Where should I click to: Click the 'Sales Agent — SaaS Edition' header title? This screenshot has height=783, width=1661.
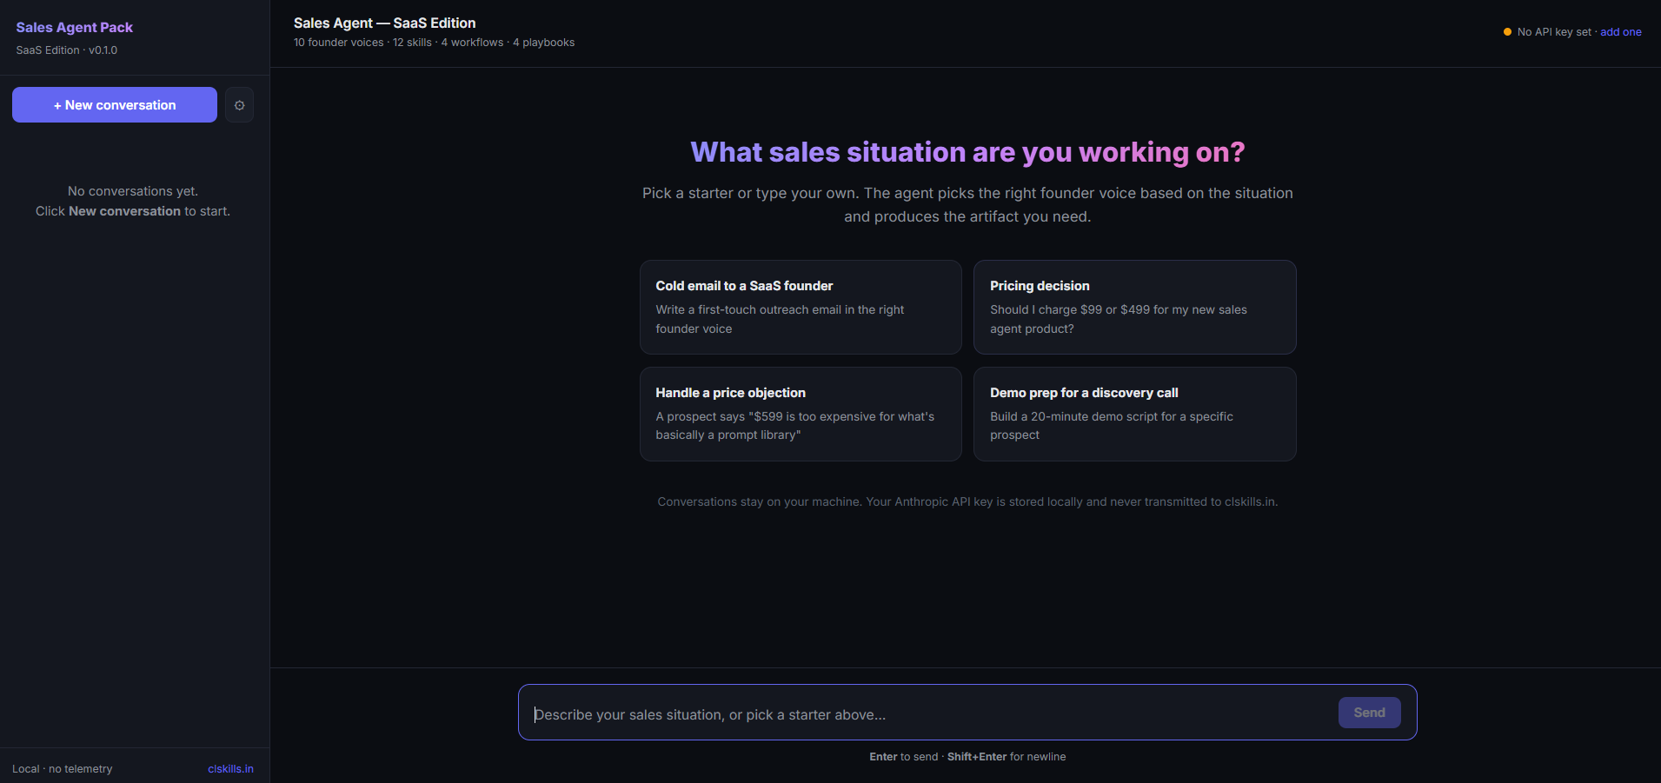tap(384, 23)
